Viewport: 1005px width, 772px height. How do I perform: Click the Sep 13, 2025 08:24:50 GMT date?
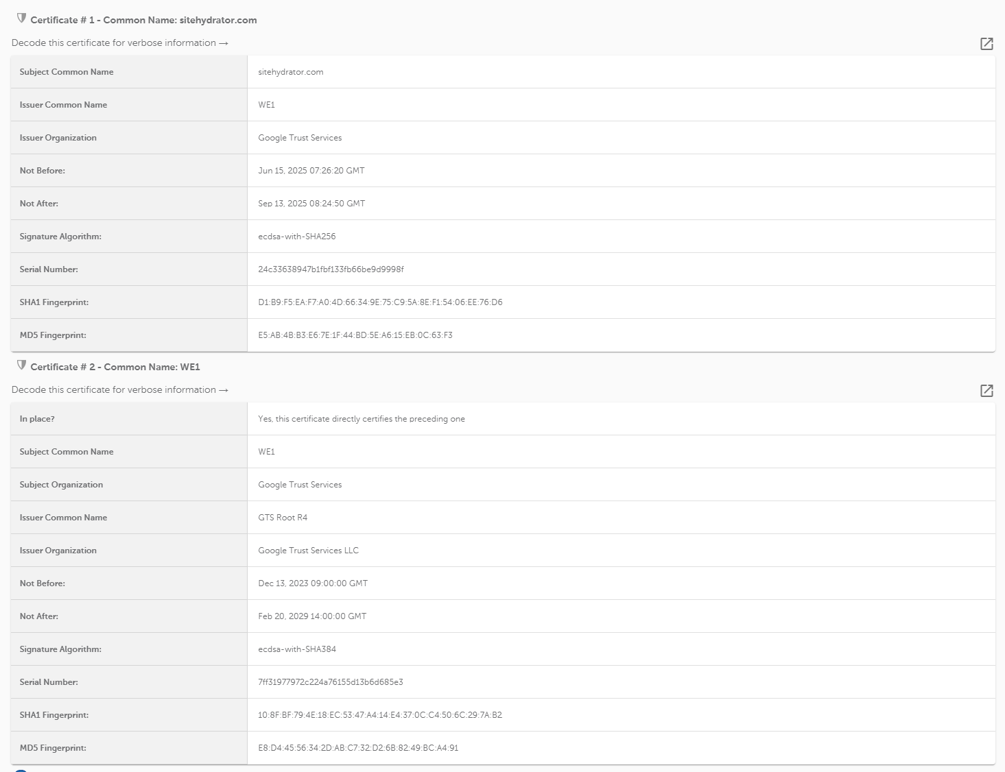(x=311, y=204)
